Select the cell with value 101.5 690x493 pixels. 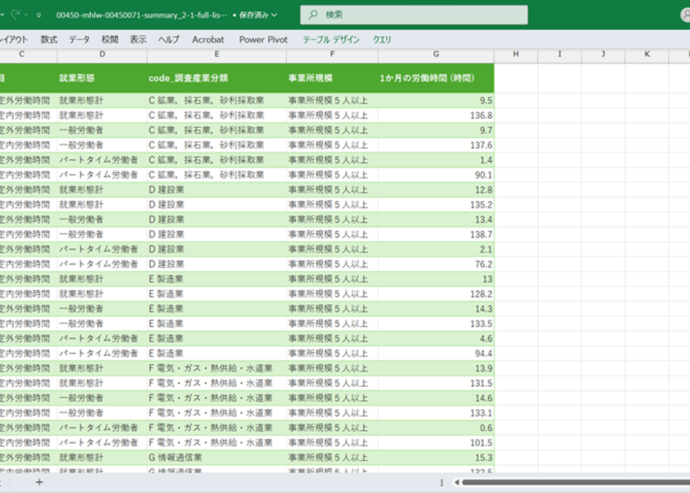(435, 443)
